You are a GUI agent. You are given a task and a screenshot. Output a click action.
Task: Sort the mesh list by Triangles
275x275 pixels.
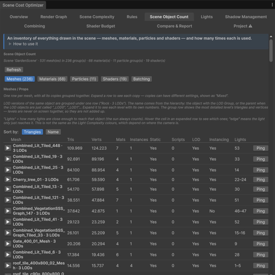[32, 132]
